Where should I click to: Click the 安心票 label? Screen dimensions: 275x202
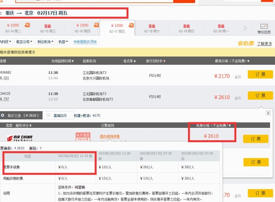click(x=246, y=43)
